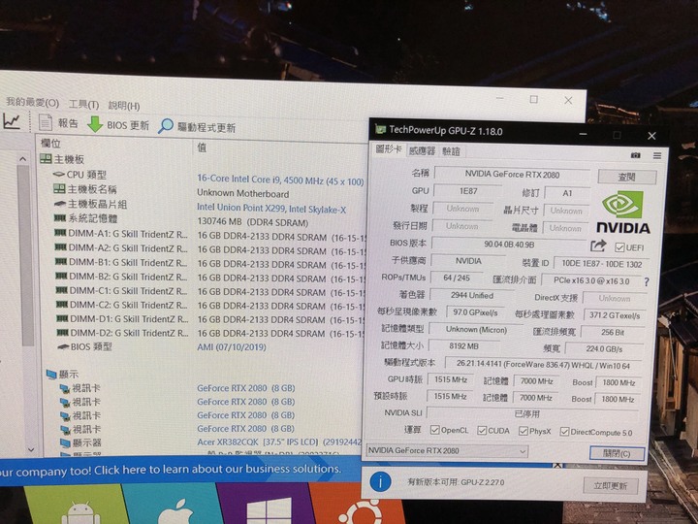Open the 工具(T) menu

pyautogui.click(x=83, y=104)
